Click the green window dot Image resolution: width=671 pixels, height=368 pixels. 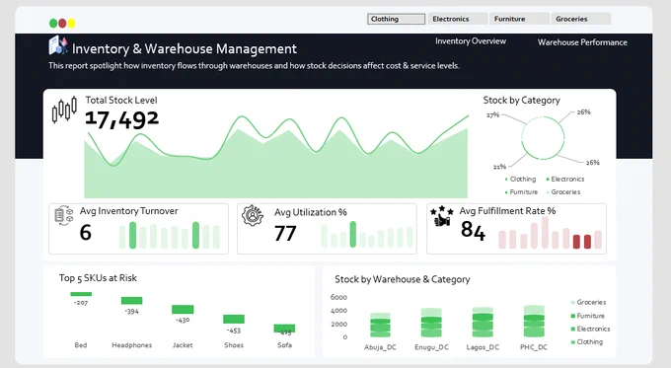point(53,23)
